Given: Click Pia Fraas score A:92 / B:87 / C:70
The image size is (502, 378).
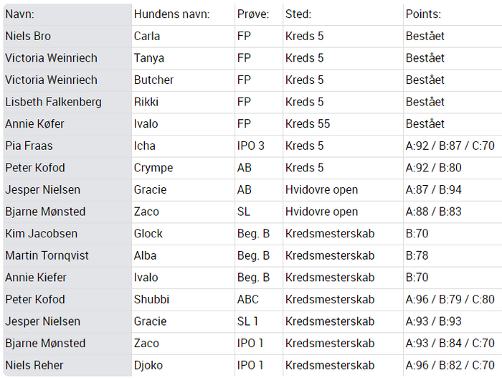Looking at the screenshot, I should [x=450, y=146].
